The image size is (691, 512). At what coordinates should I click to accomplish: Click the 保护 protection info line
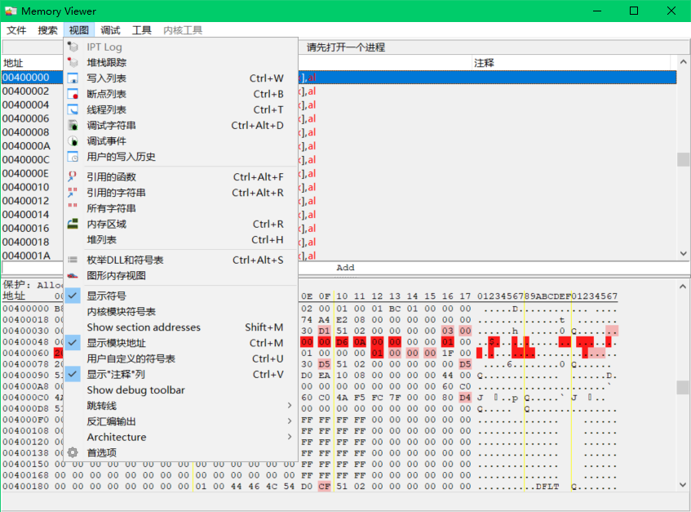(x=33, y=284)
